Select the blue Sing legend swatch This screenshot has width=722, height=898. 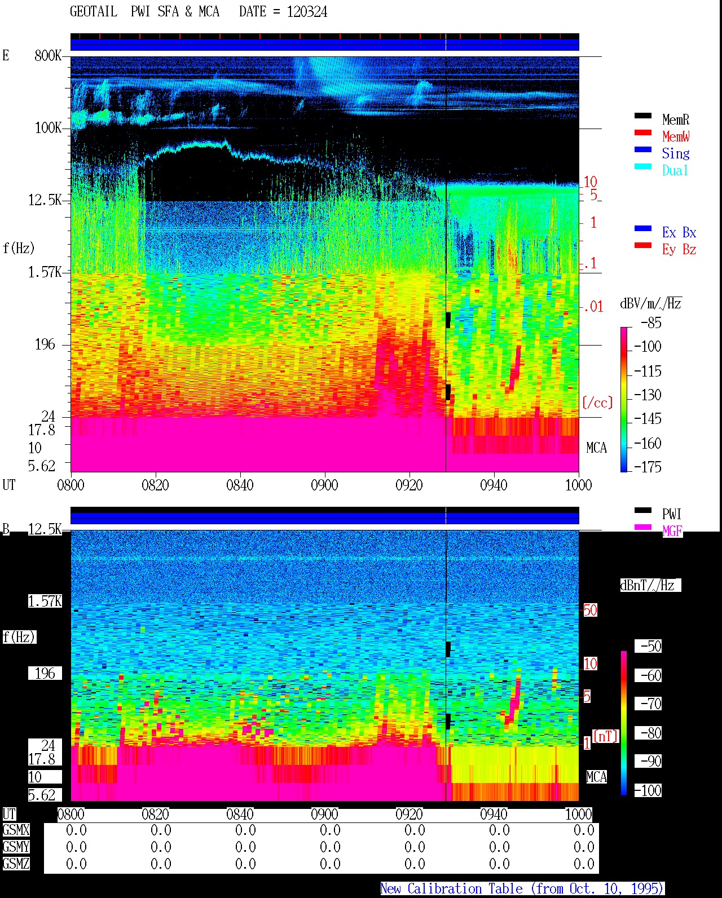pyautogui.click(x=643, y=149)
